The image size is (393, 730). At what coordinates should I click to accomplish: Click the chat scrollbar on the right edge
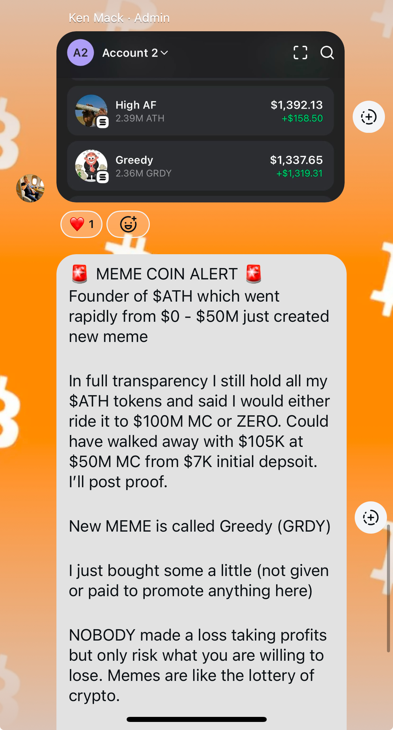click(389, 588)
